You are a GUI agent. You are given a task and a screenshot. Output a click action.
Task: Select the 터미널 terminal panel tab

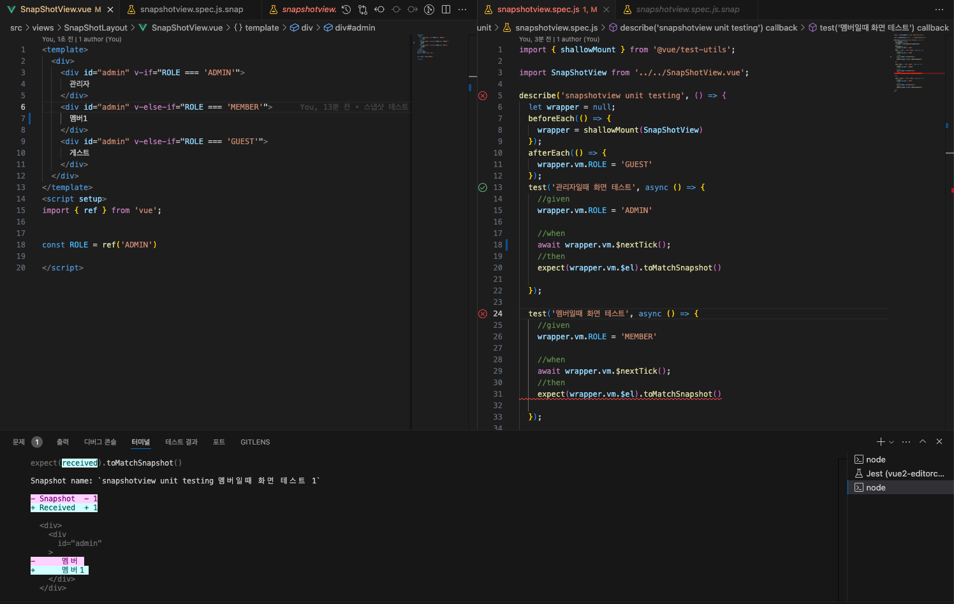click(140, 442)
